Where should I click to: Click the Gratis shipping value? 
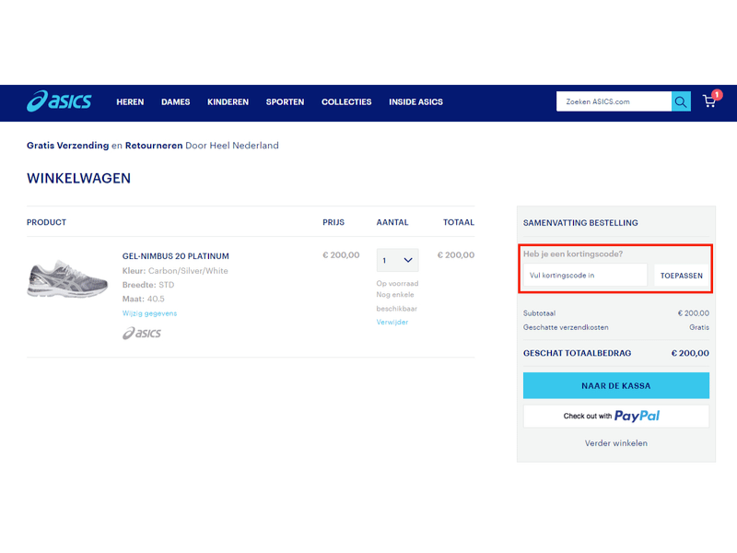[699, 327]
